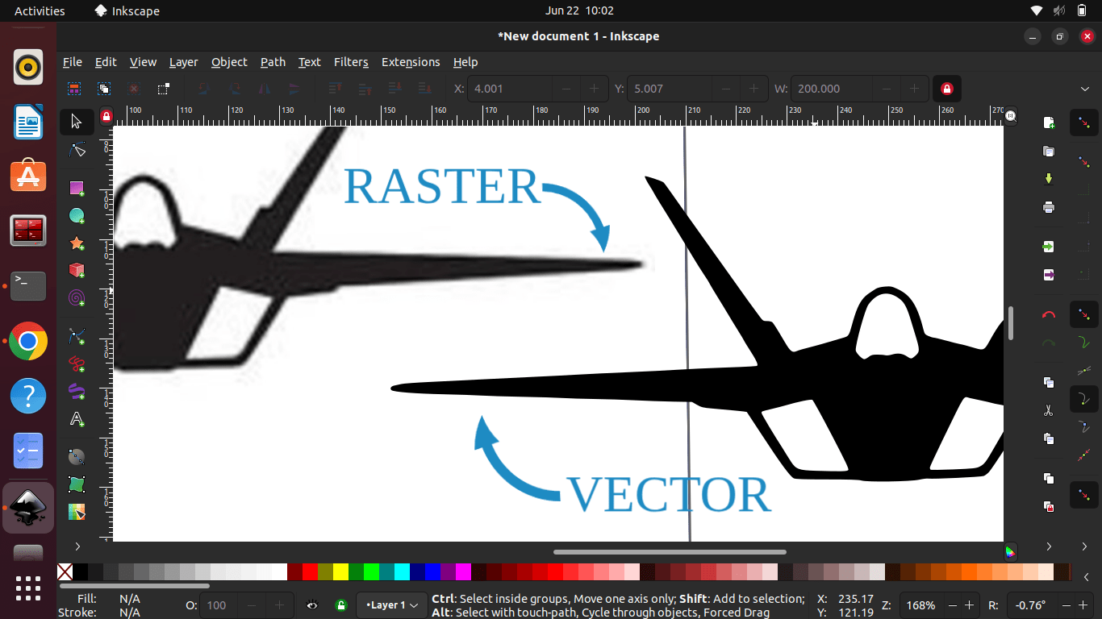Activate the Spiral tool
Image resolution: width=1102 pixels, height=619 pixels.
pos(77,298)
